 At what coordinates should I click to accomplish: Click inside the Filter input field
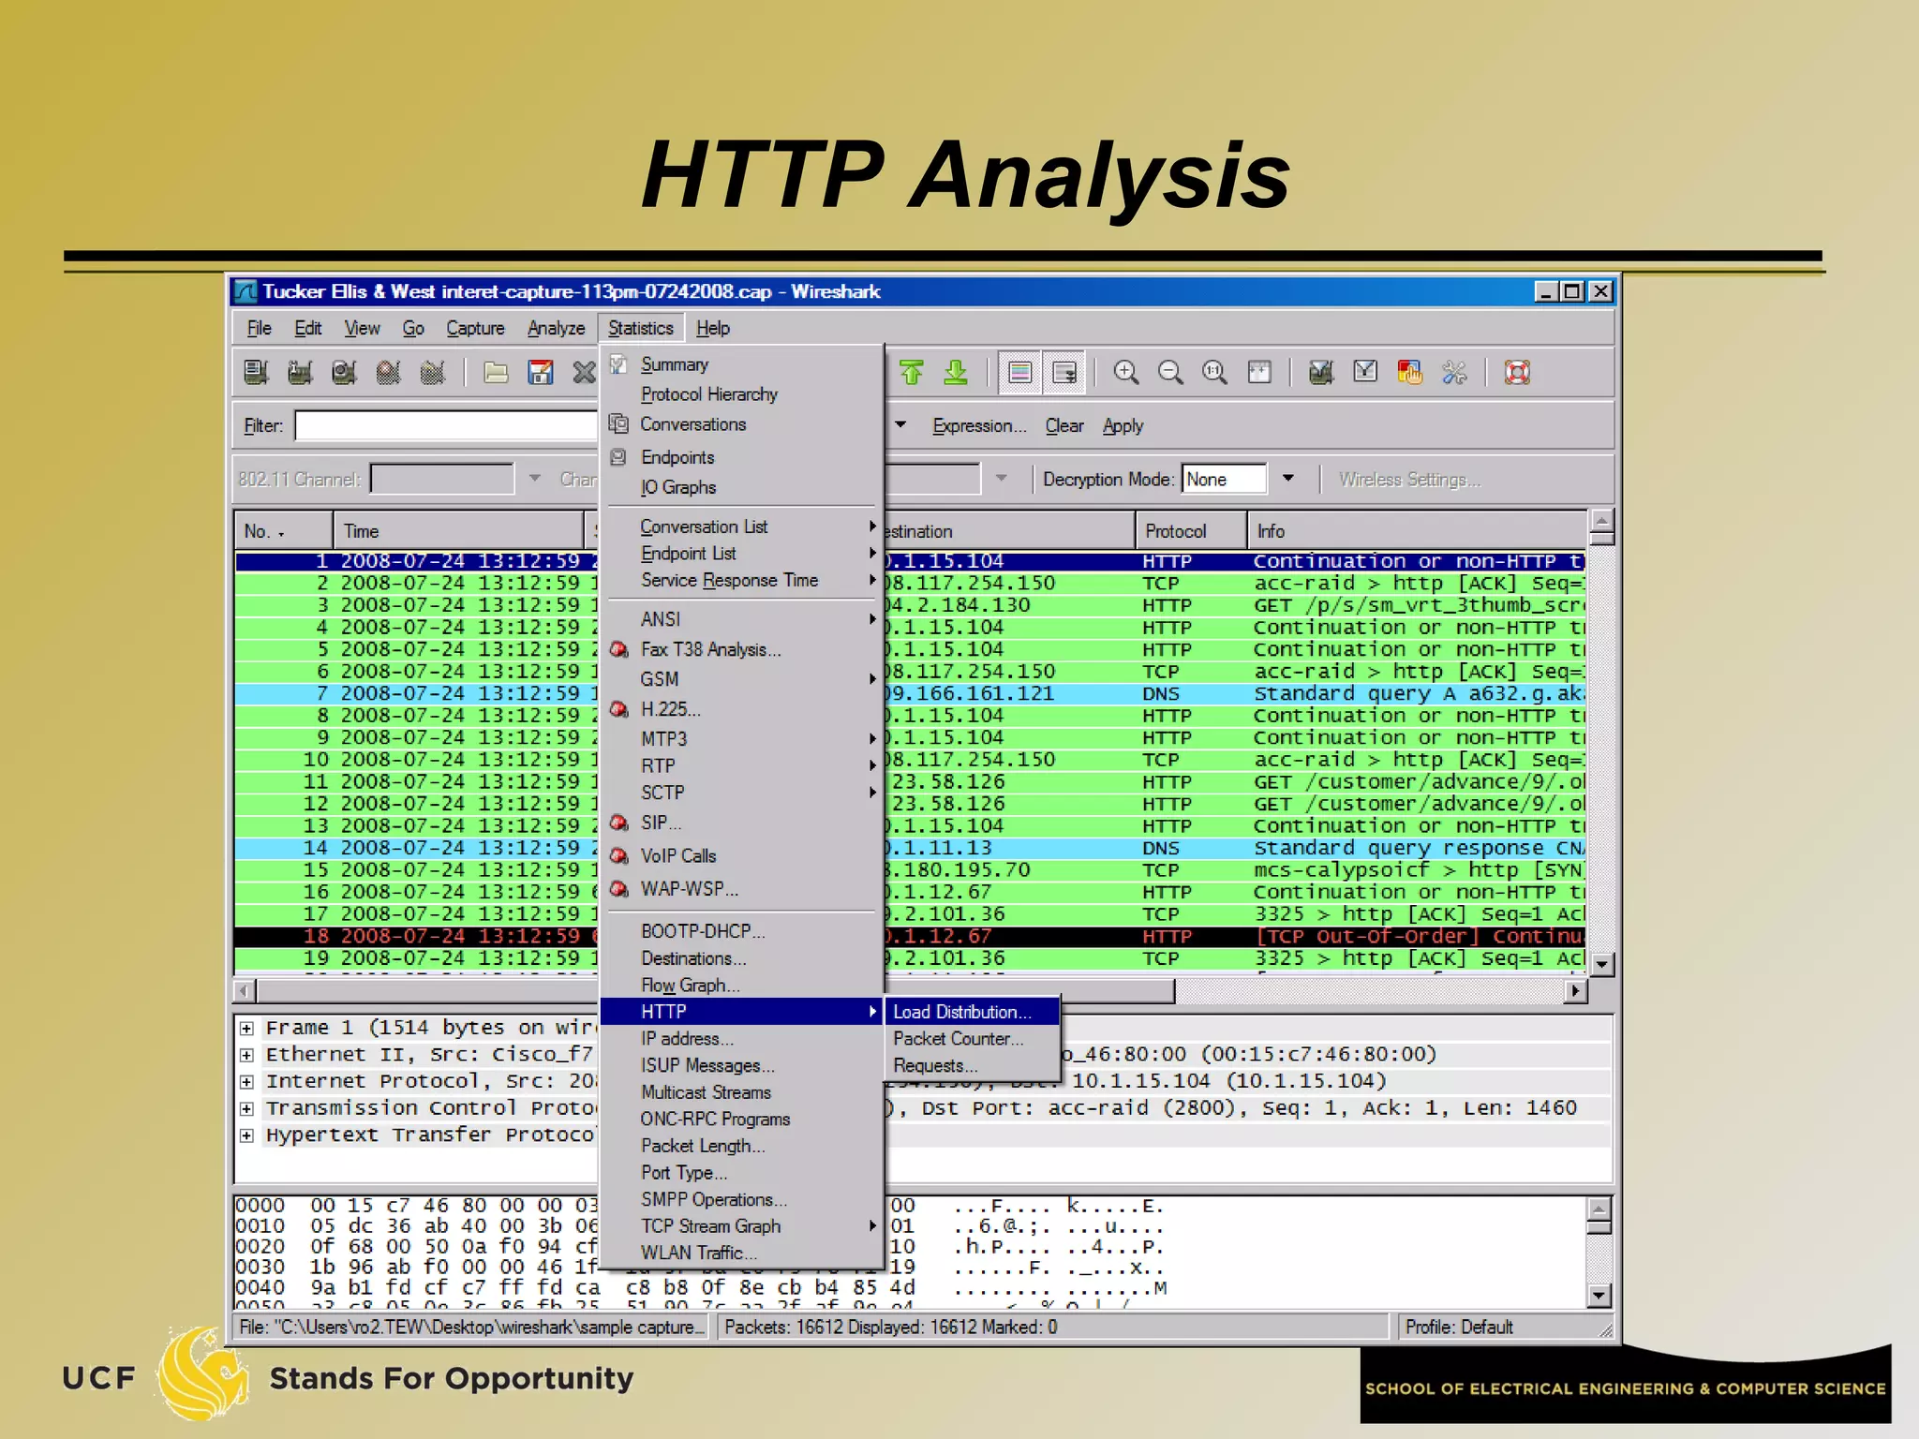(x=446, y=425)
